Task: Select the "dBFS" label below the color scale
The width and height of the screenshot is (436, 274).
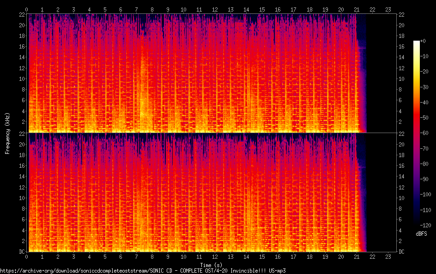Action: coord(421,234)
